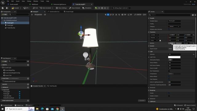Open the Perspective view dropdown
This screenshot has width=197, height=111.
pyautogui.click(x=38, y=14)
